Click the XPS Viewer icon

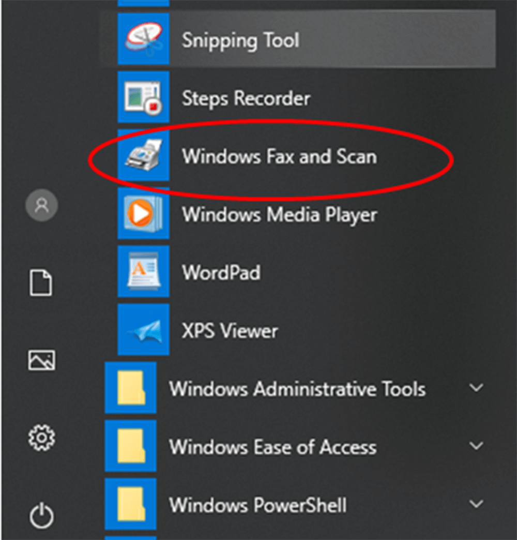tap(143, 330)
